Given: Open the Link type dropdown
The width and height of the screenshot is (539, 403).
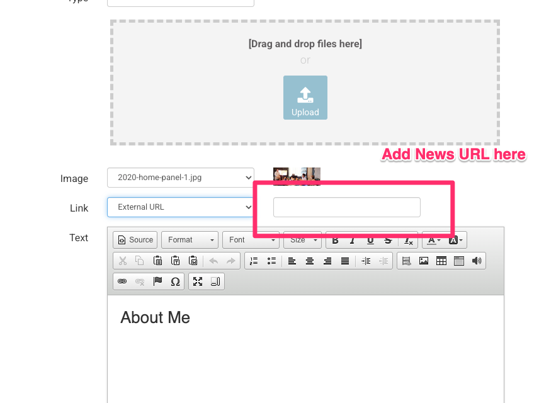Looking at the screenshot, I should pos(180,207).
